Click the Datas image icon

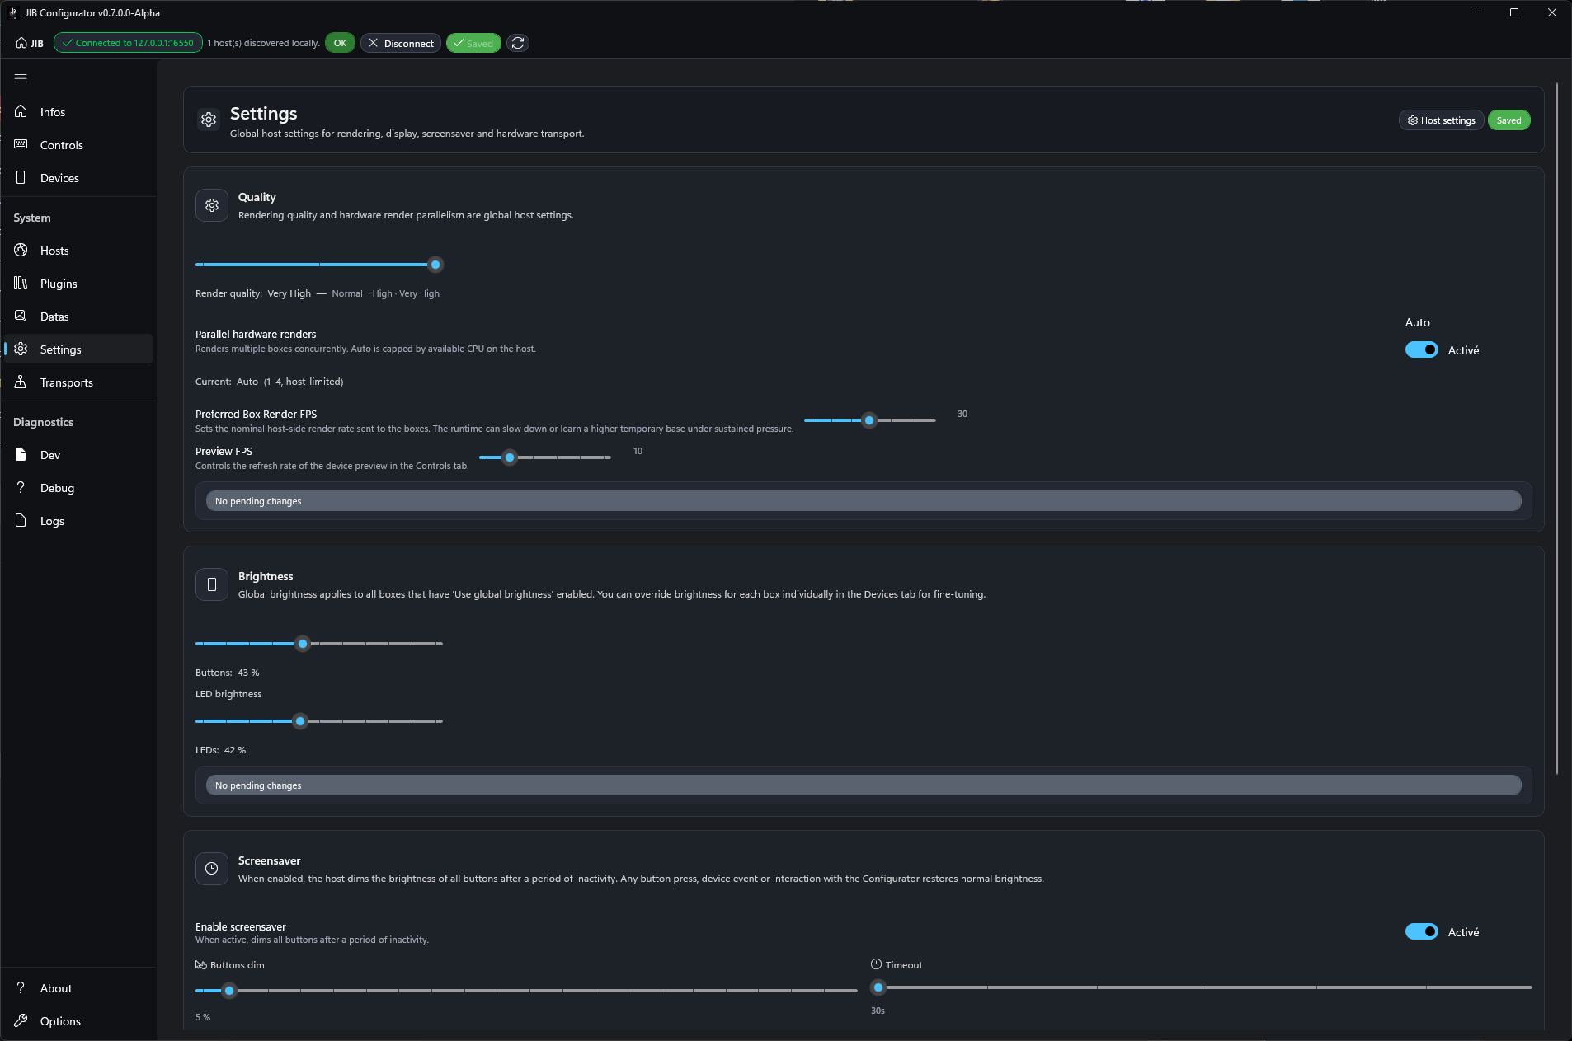click(x=21, y=316)
